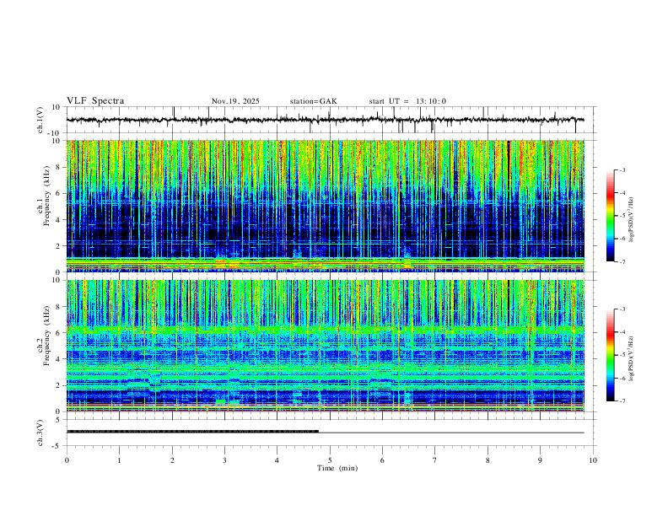This screenshot has height=516, width=668.
Task: Click the ch.1 'log(PSD)(V²/Hz)' colorbar label
Action: pyautogui.click(x=631, y=220)
